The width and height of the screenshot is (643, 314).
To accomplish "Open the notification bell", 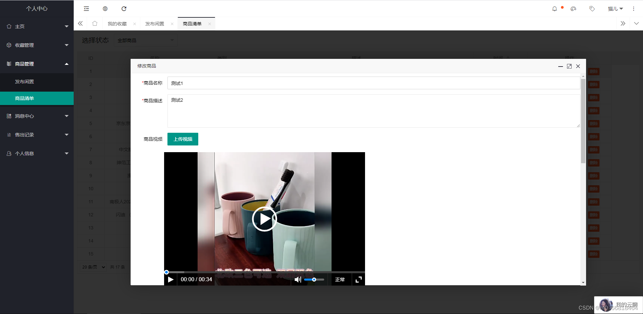I will click(x=555, y=9).
